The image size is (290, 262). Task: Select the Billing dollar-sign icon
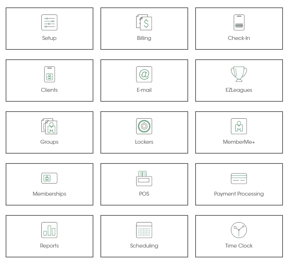[x=144, y=22]
